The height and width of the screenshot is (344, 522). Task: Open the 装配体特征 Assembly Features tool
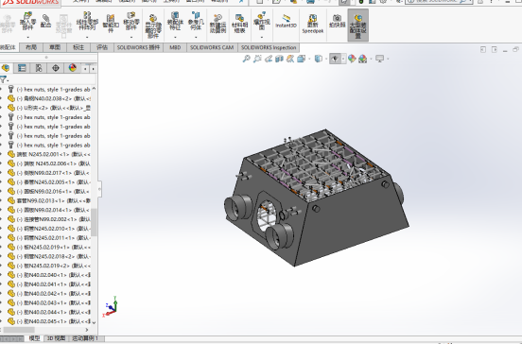pos(175,21)
